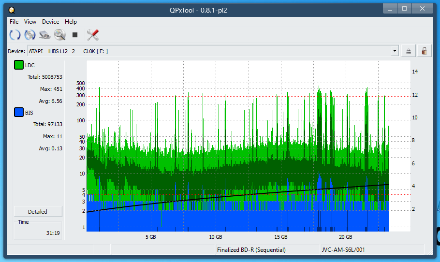Screen dimensions: 440x262
Task: Eject the disc tray
Action: tap(409, 51)
